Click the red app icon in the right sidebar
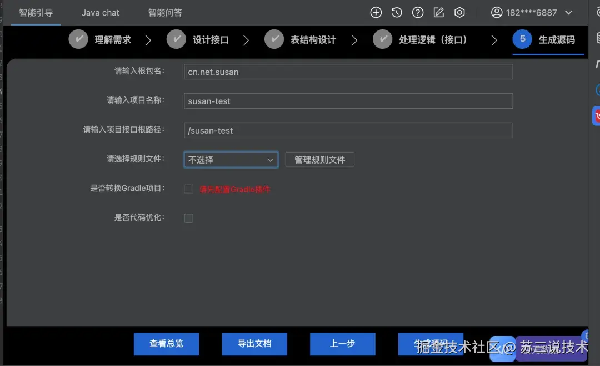Image resolution: width=600 pixels, height=366 pixels. point(596,116)
